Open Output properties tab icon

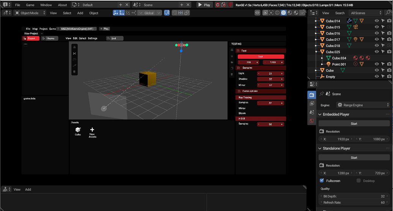pos(312,103)
